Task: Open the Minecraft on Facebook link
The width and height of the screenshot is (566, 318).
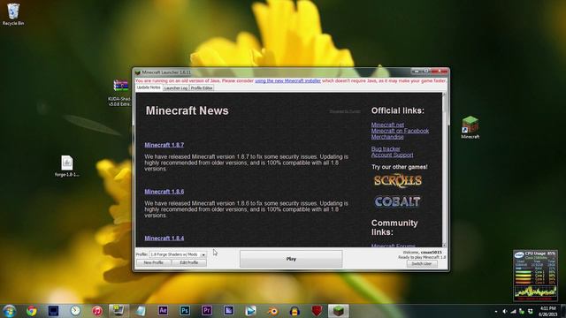Action: 400,131
